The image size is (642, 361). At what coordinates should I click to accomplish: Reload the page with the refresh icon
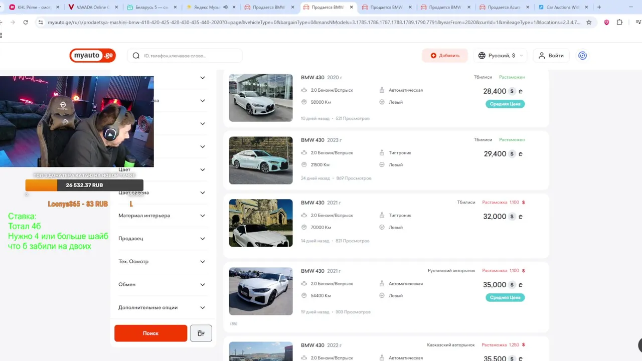click(26, 22)
